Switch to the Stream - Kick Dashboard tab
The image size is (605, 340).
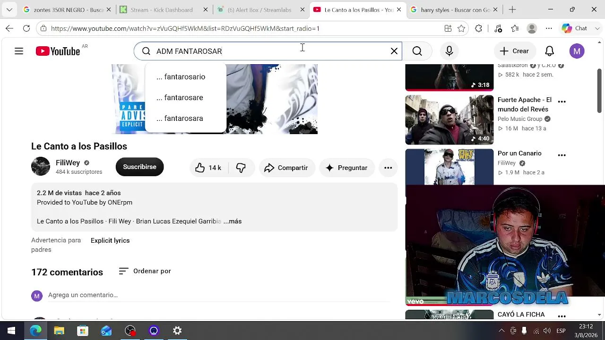164,9
